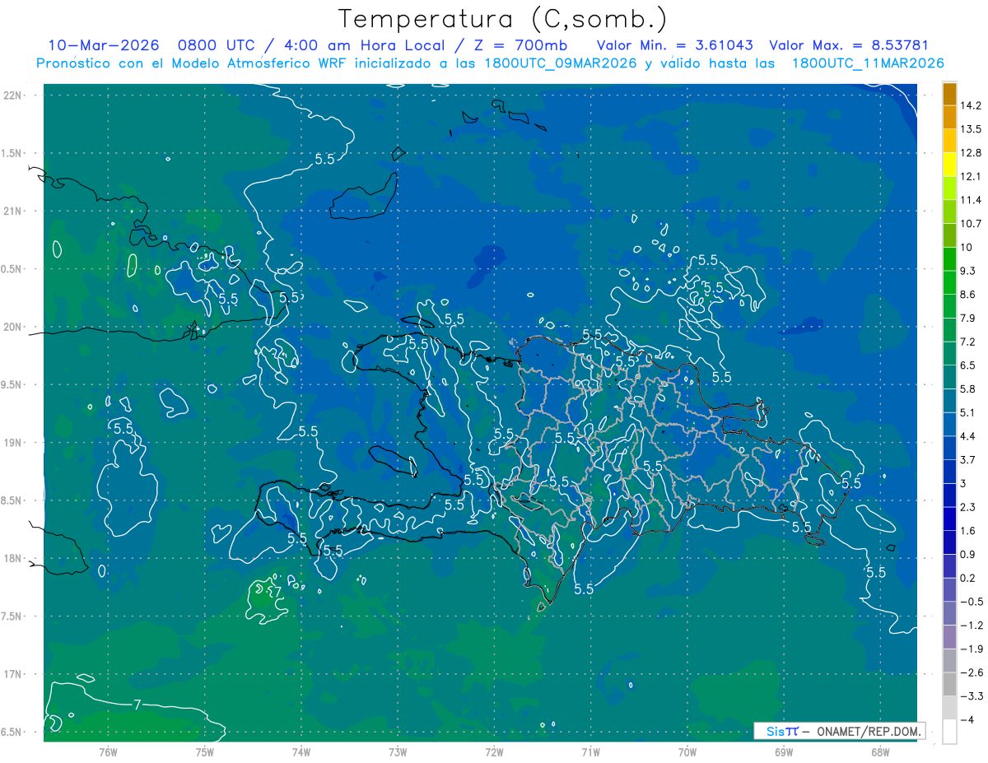Image resolution: width=988 pixels, height=763 pixels.
Task: Click the "68W" longitude label
Action: pos(880,751)
